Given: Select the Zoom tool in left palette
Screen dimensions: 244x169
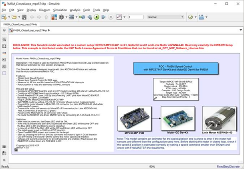Looking at the screenshot, I should click(x=4, y=40).
